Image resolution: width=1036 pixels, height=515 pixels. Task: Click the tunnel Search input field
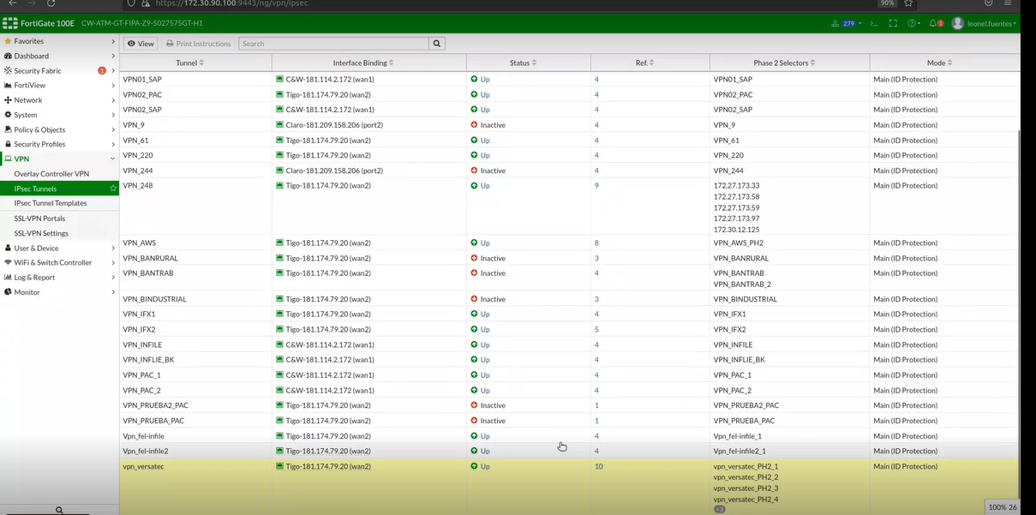tap(333, 44)
